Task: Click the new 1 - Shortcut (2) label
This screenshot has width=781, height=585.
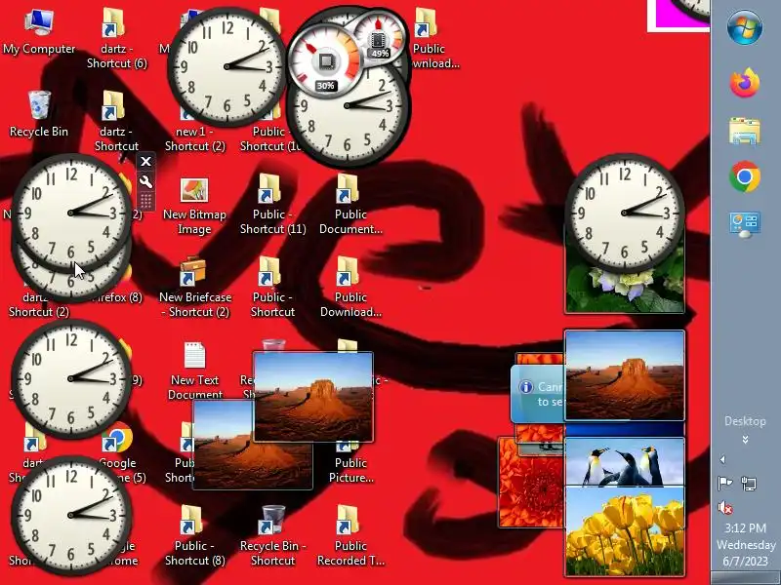Action: [x=194, y=138]
